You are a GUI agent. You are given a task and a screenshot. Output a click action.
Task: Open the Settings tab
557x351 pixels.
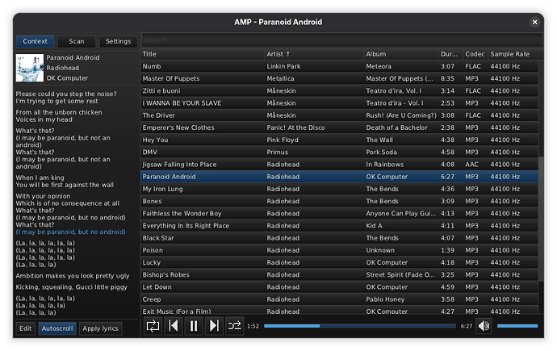[x=118, y=41]
